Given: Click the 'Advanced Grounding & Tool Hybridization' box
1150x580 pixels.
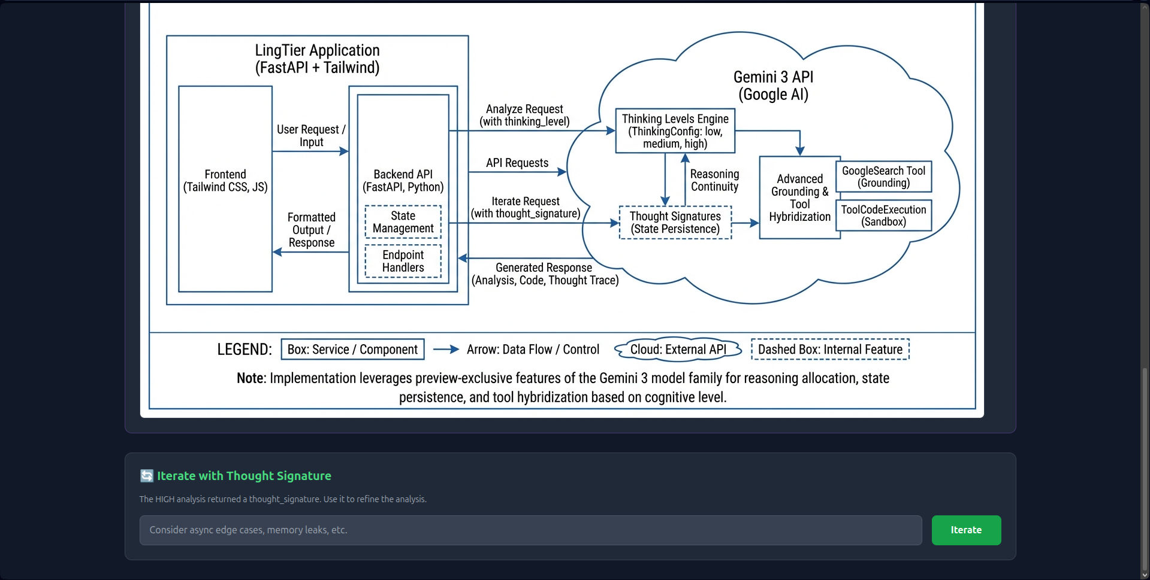Looking at the screenshot, I should 800,198.
